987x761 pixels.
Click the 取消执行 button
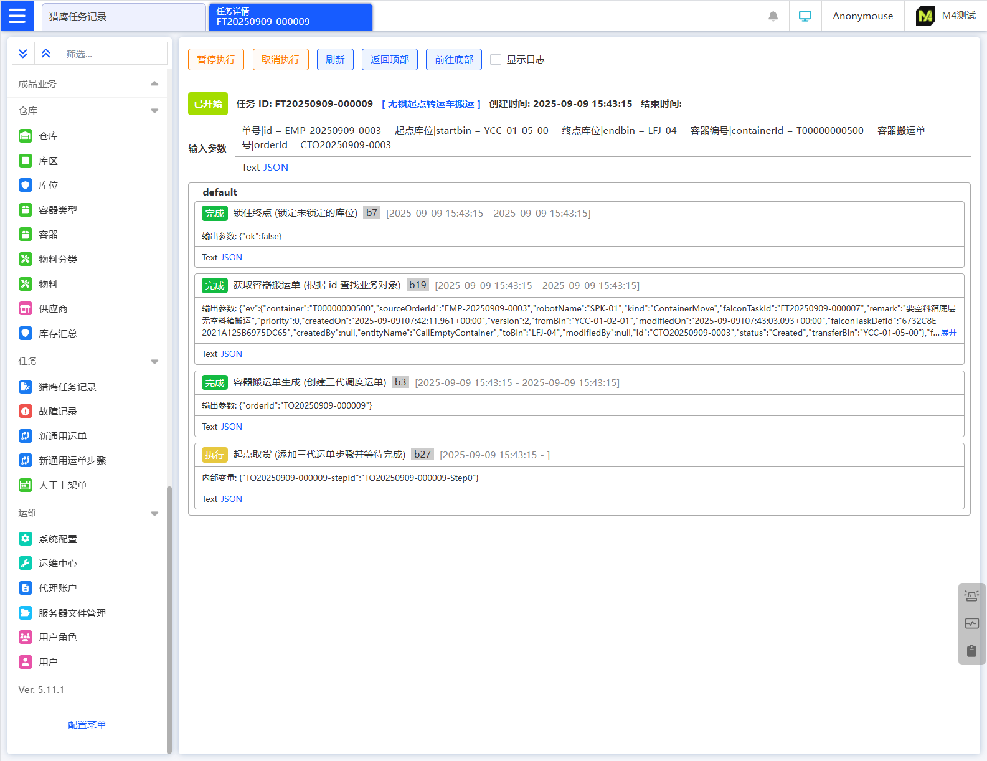[280, 60]
